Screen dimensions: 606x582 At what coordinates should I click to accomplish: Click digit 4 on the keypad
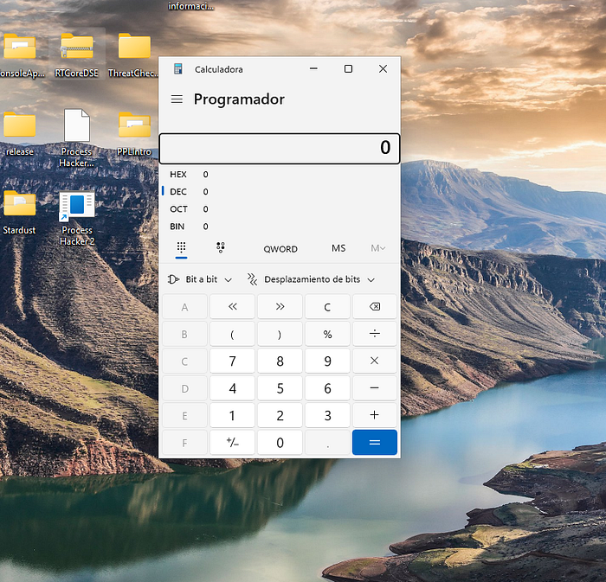(232, 388)
